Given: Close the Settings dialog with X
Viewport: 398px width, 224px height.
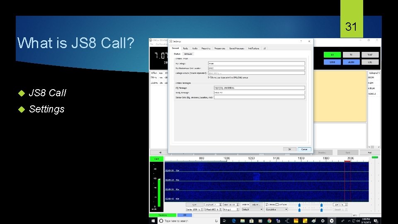Looking at the screenshot, I should [309, 41].
